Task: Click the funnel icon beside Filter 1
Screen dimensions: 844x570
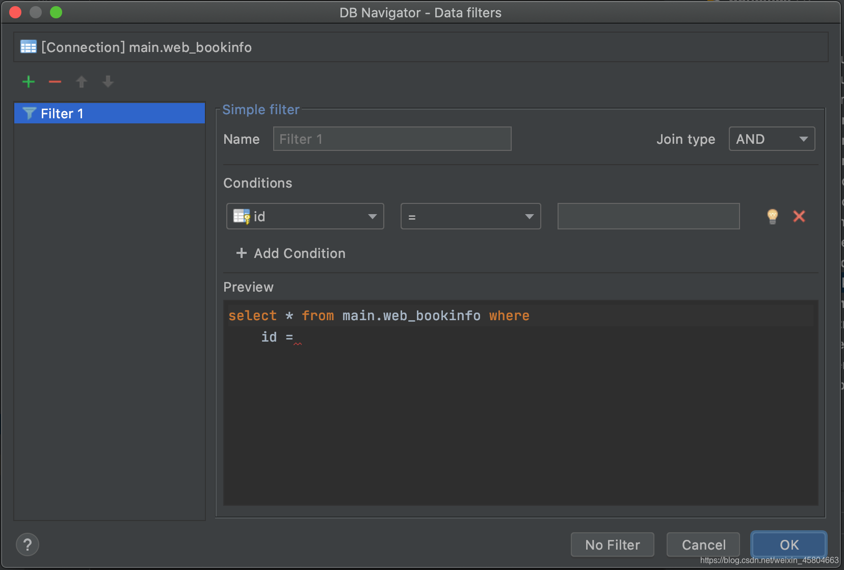Action: click(29, 113)
